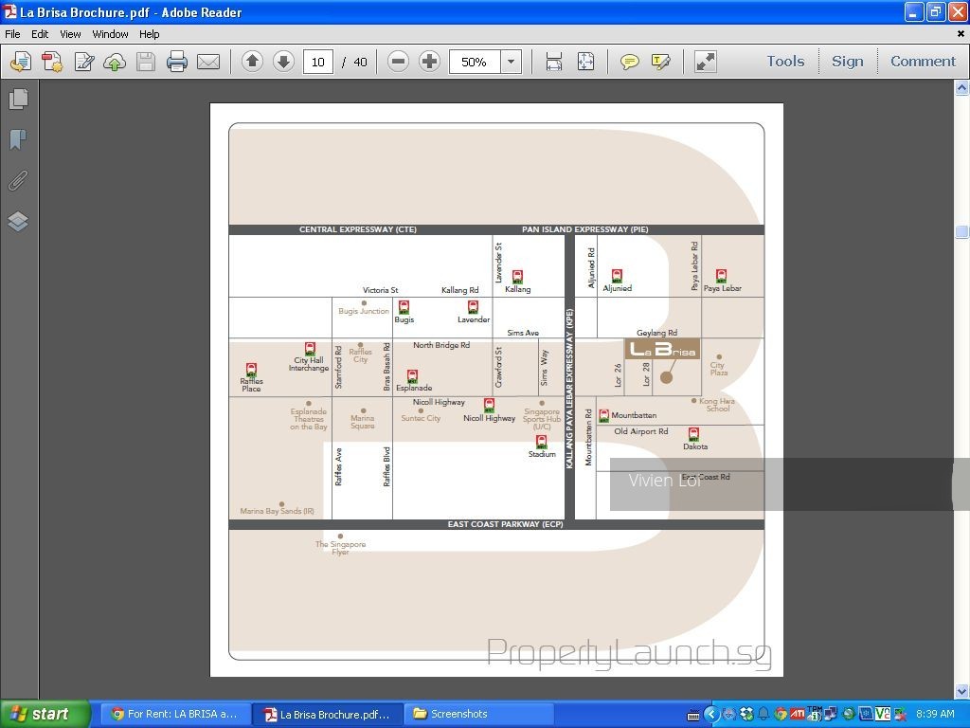The width and height of the screenshot is (970, 728).
Task: Zoom out with the minus button
Action: [398, 62]
